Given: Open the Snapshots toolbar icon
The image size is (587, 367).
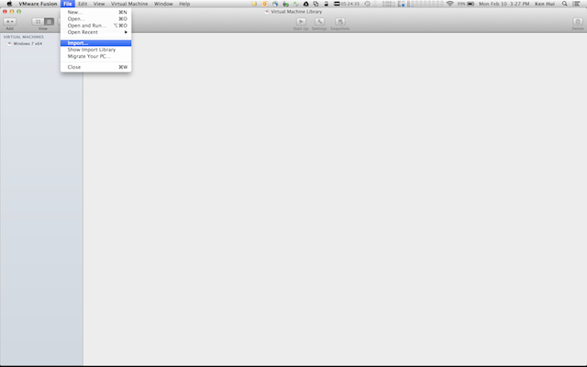Looking at the screenshot, I should [x=340, y=22].
